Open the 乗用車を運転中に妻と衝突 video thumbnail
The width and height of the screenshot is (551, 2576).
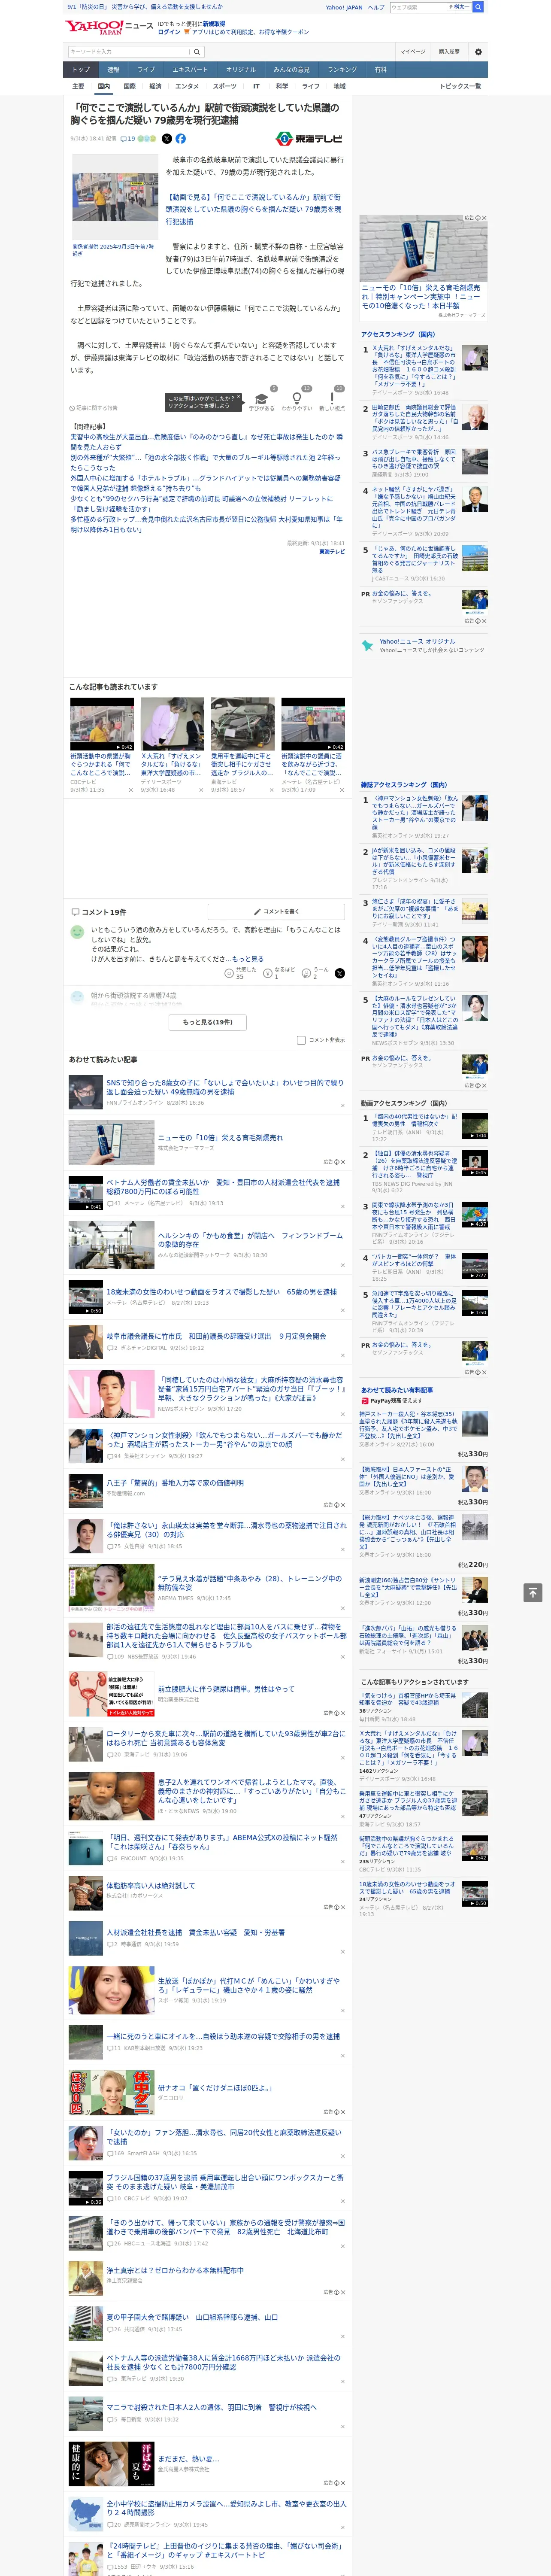pos(242,724)
